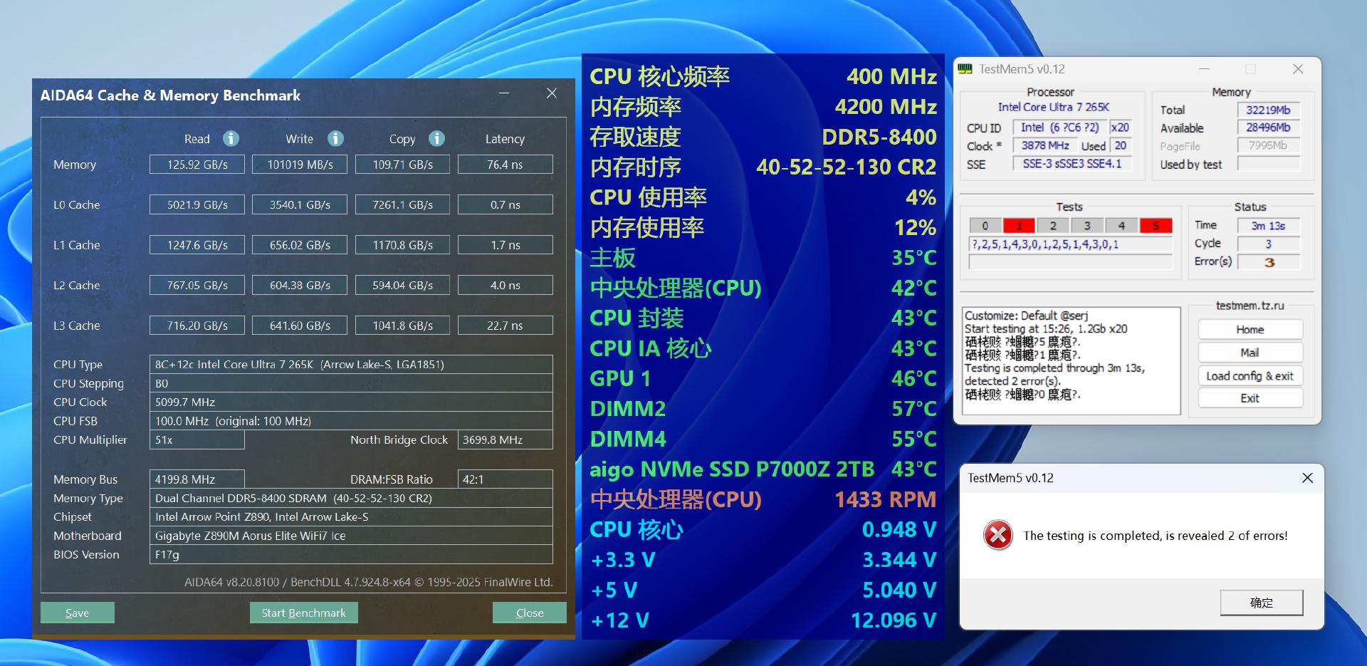Viewport: 1367px width, 666px height.
Task: Click L1 Cache read value 1247.6 GB/s
Action: pos(197,245)
